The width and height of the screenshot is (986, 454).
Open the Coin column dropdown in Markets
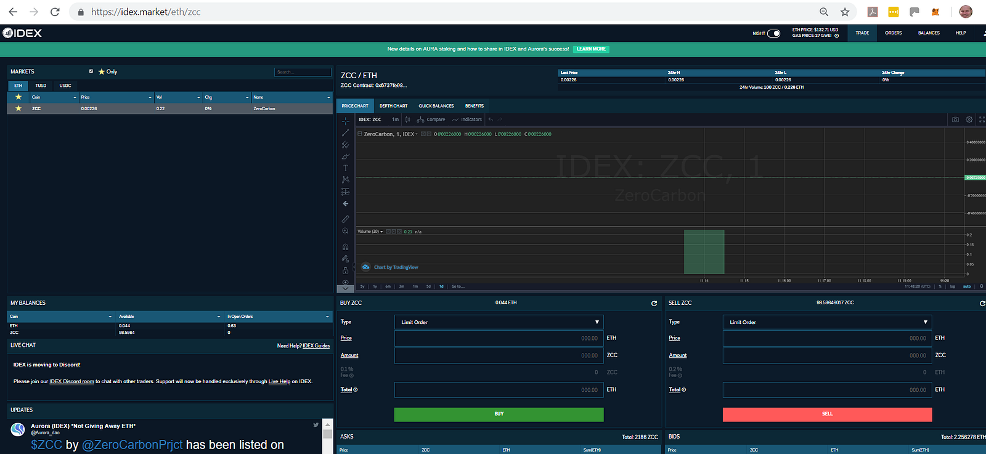[x=75, y=97]
